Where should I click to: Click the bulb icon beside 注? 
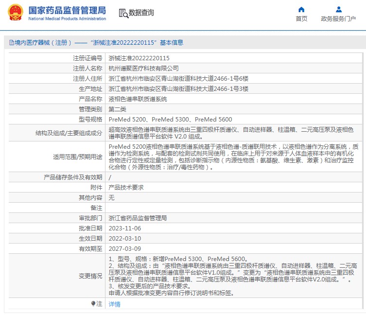coord(93,303)
